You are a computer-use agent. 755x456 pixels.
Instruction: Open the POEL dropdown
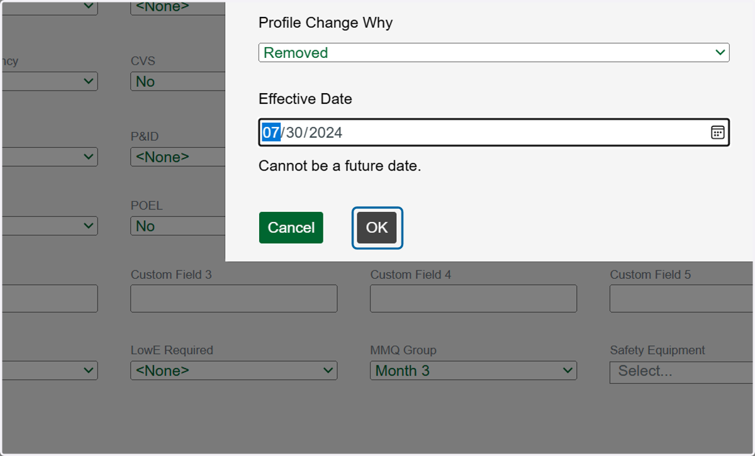pos(178,226)
